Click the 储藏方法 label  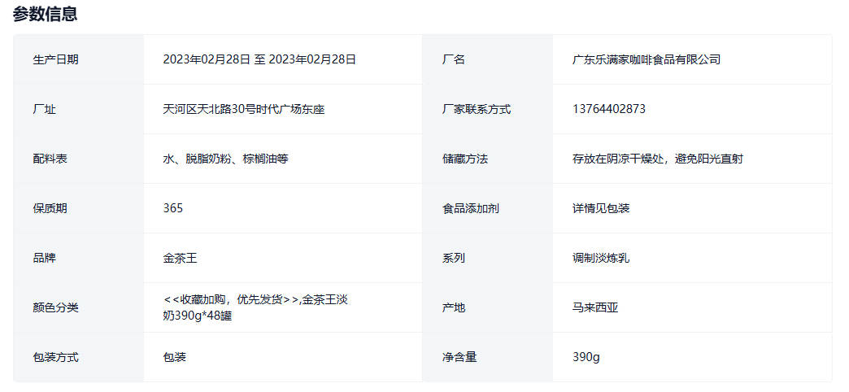(464, 159)
